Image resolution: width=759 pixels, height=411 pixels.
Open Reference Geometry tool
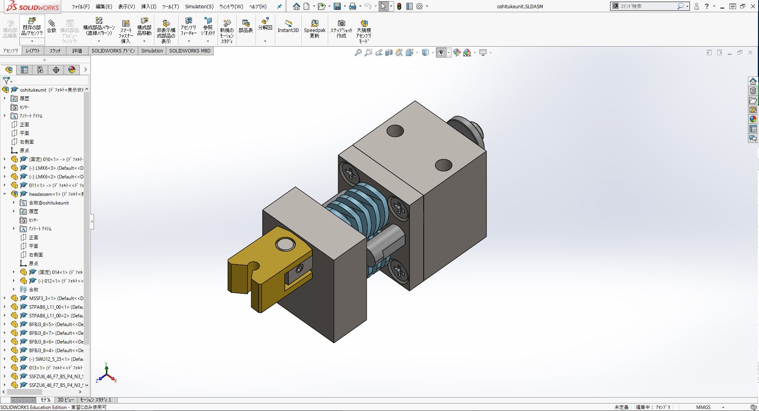click(x=208, y=26)
